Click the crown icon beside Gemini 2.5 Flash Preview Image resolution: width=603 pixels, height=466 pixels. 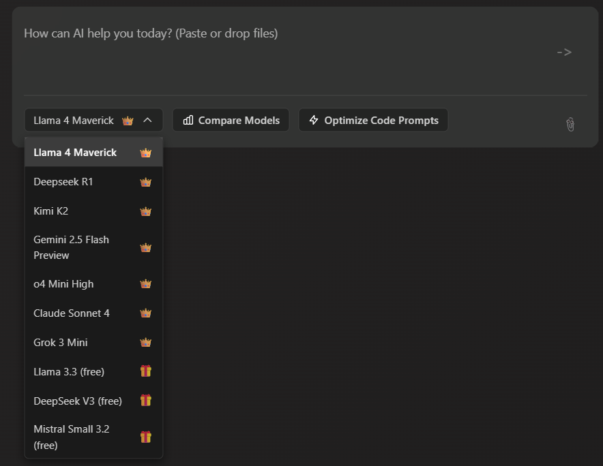click(146, 248)
